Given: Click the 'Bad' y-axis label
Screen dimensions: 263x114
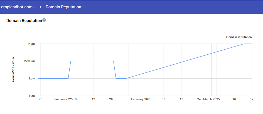Looking at the screenshot, I should [x=32, y=96].
